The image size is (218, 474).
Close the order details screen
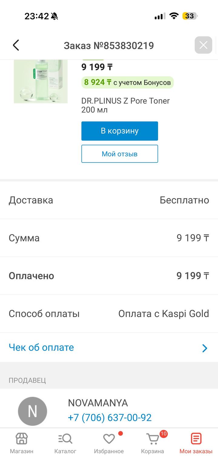(203, 45)
